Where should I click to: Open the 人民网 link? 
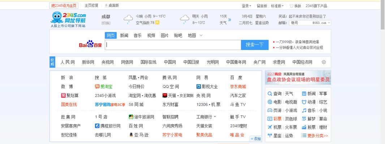pyautogui.click(x=68, y=62)
